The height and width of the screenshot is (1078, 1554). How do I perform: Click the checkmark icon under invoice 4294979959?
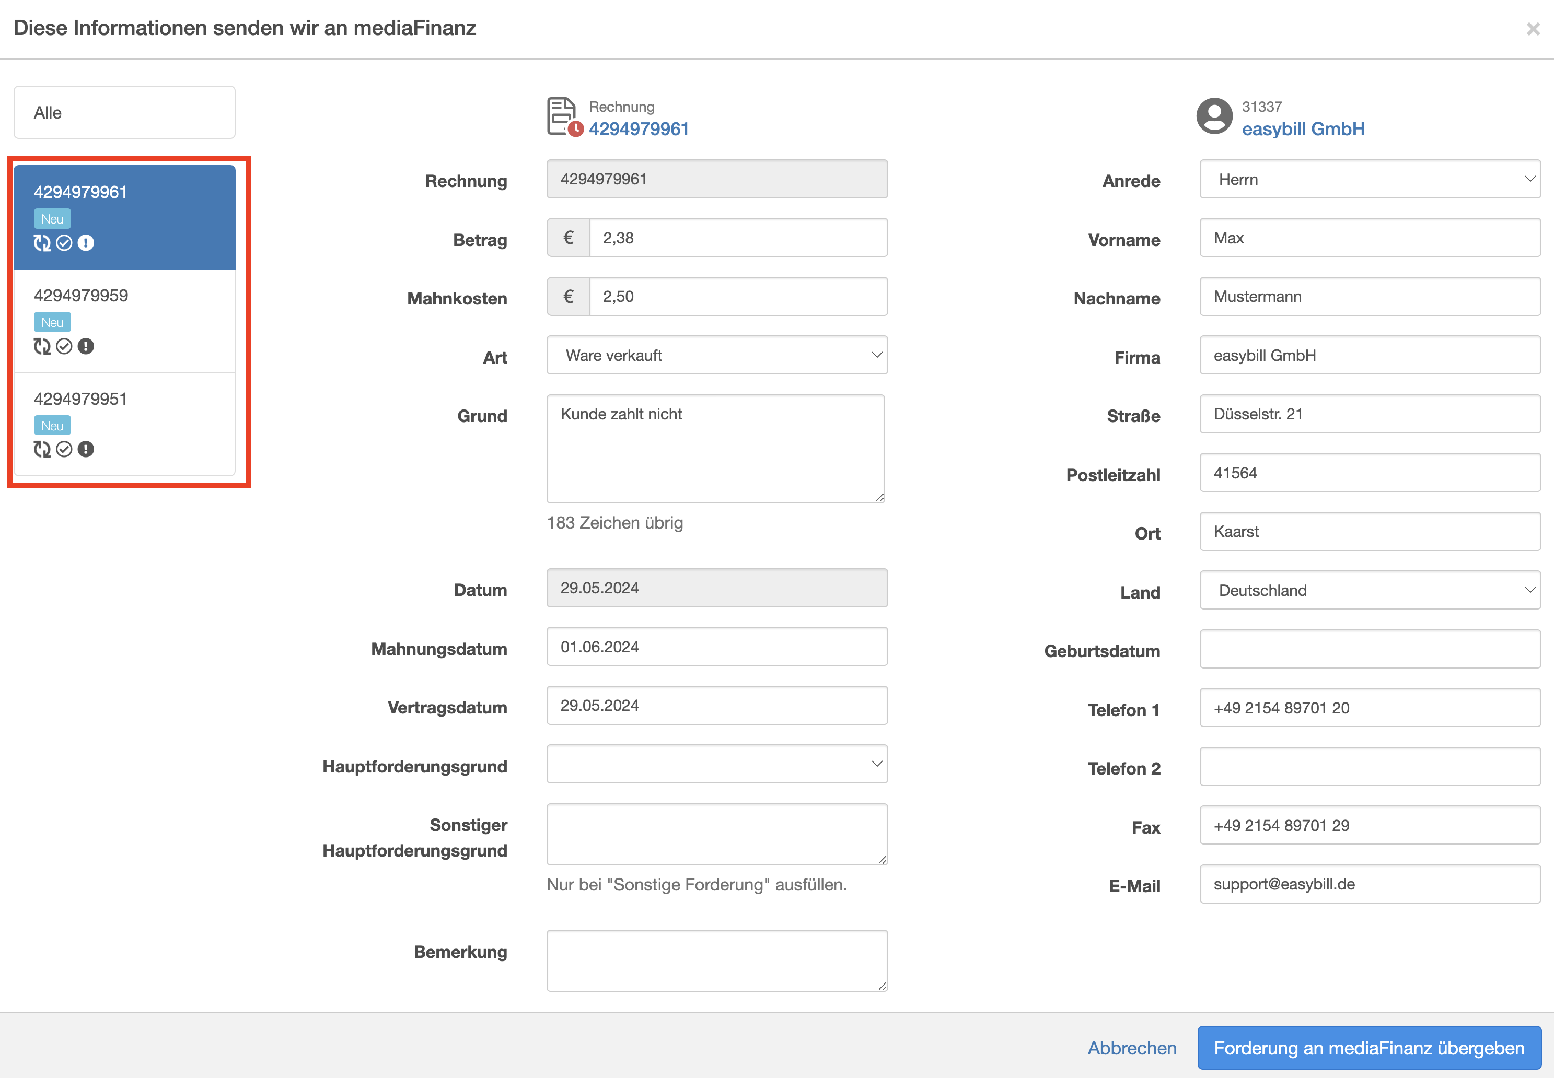64,346
